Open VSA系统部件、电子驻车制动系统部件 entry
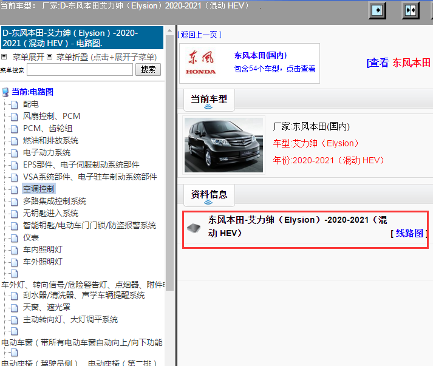 (x=90, y=177)
